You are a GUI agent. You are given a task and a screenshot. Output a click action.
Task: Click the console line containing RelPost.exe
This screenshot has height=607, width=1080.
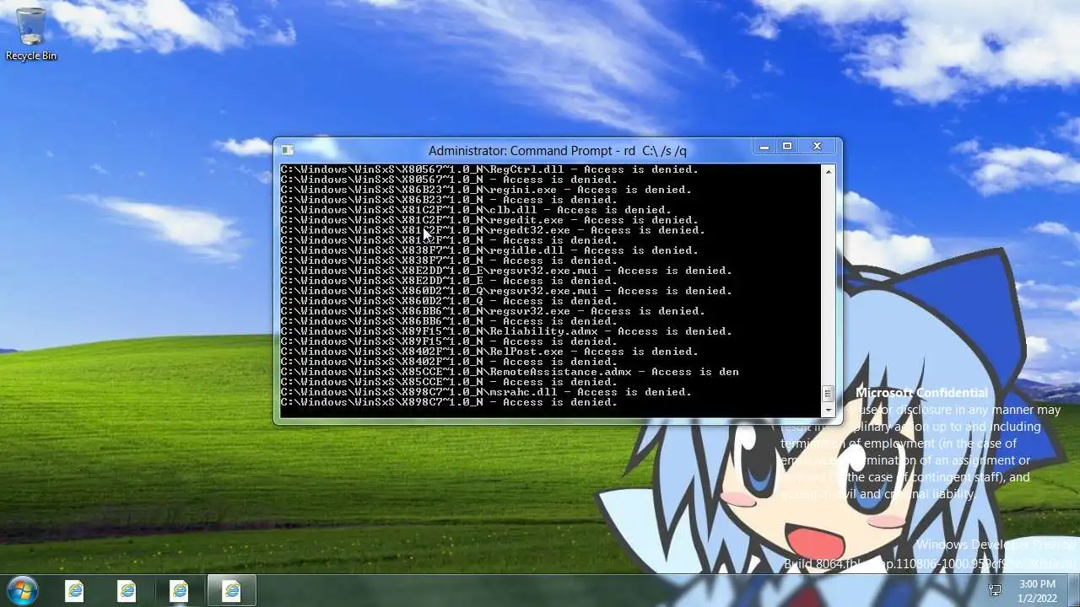[x=489, y=352]
